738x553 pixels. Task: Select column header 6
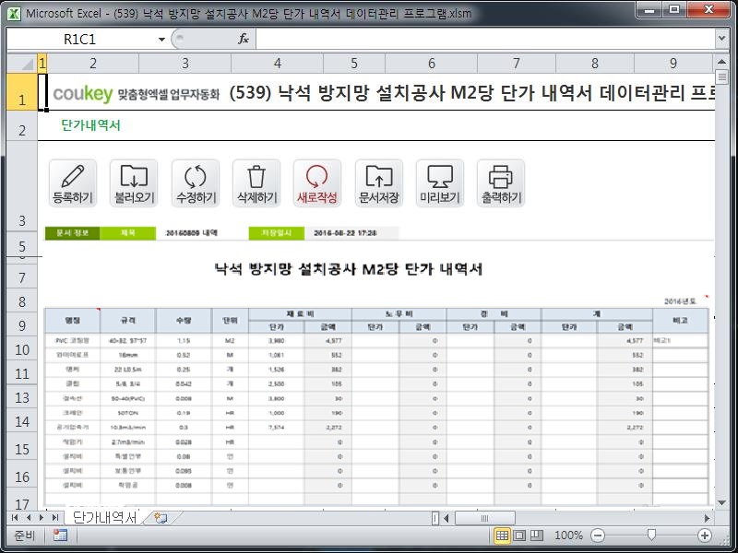pos(431,63)
